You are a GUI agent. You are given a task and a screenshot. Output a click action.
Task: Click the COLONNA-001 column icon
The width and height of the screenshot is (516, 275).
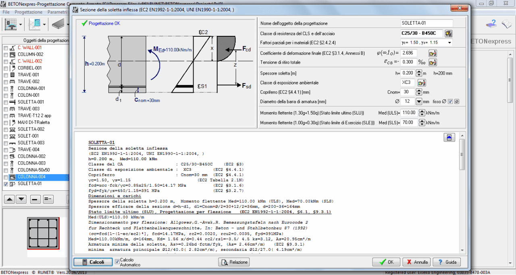pos(12,89)
